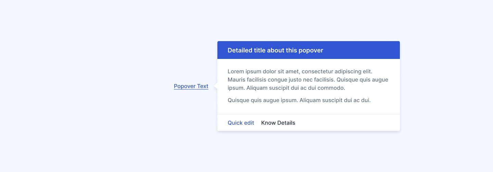This screenshot has height=172, width=493.
Task: Click the popover title "Detailed title about this popover"
Action: [x=275, y=50]
